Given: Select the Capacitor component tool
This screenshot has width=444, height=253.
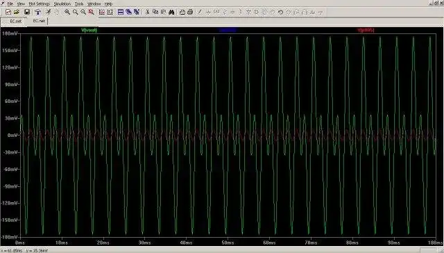Looking at the screenshot, I should point(233,12).
